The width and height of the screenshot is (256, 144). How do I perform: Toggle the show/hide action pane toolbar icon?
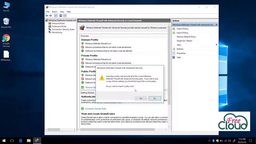pos(65,16)
